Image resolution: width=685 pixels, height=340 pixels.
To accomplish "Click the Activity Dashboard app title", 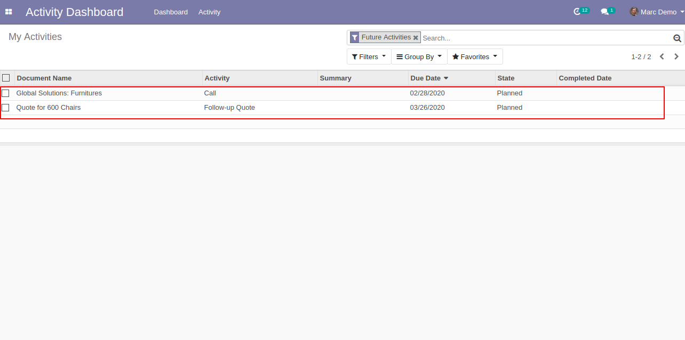I will (x=74, y=12).
